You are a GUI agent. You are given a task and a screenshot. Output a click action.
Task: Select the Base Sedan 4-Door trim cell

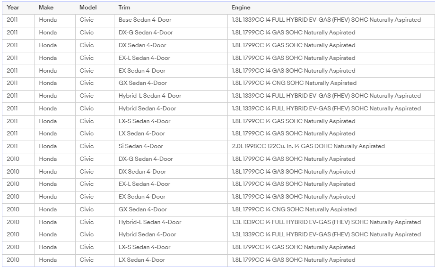145,20
